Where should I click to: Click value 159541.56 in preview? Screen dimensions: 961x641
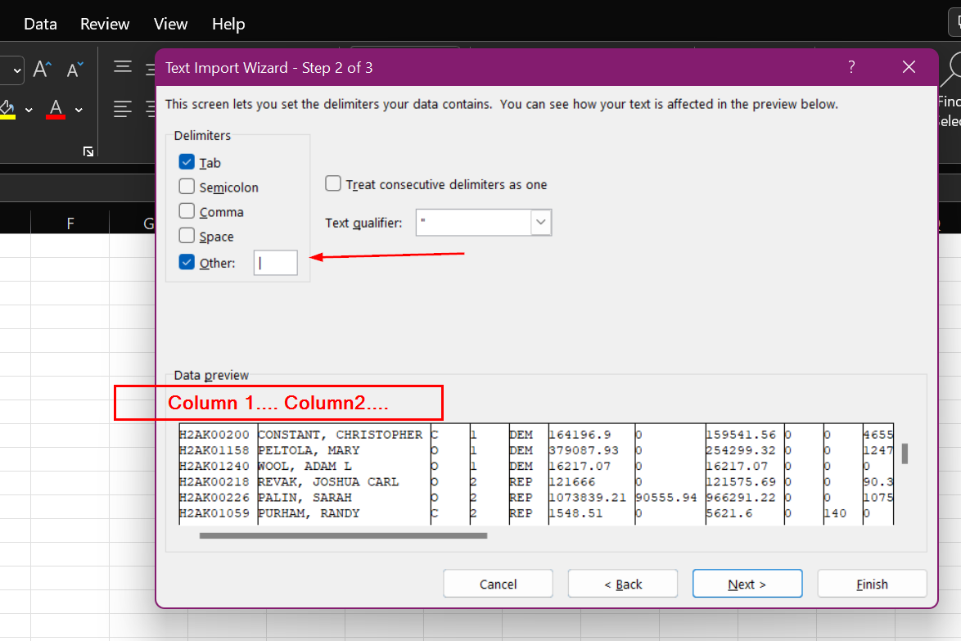[x=741, y=435]
